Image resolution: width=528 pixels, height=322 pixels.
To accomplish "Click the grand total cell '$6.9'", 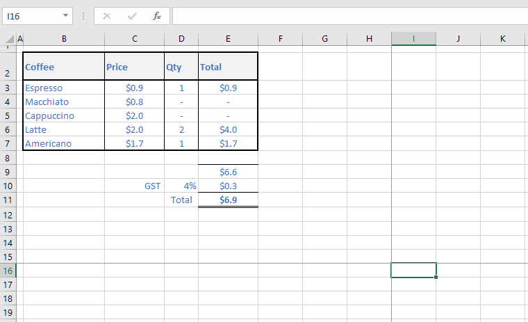I will pos(228,200).
